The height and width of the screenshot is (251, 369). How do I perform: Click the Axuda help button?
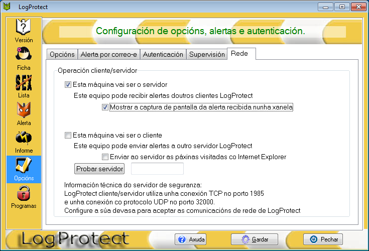191,239
